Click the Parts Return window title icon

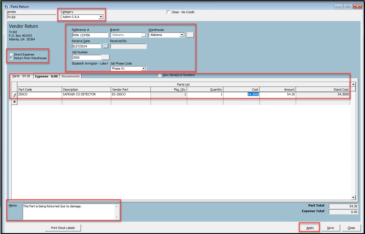[7, 6]
